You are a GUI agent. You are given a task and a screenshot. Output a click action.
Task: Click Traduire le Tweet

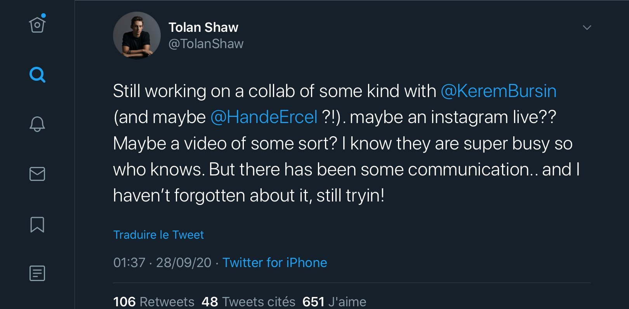[158, 235]
